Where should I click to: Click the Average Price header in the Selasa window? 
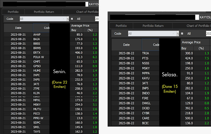195,42
